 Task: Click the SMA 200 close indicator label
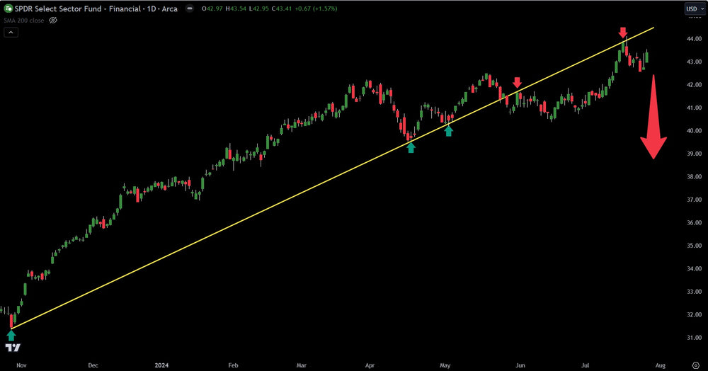[x=23, y=21]
